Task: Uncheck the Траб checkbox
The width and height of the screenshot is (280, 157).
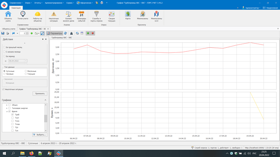Action: [x=13, y=115]
